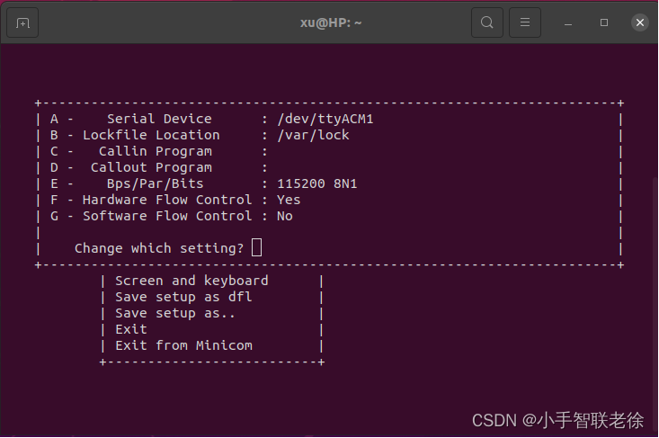Close the xu@HP terminal window
The height and width of the screenshot is (438, 659).
coord(640,22)
